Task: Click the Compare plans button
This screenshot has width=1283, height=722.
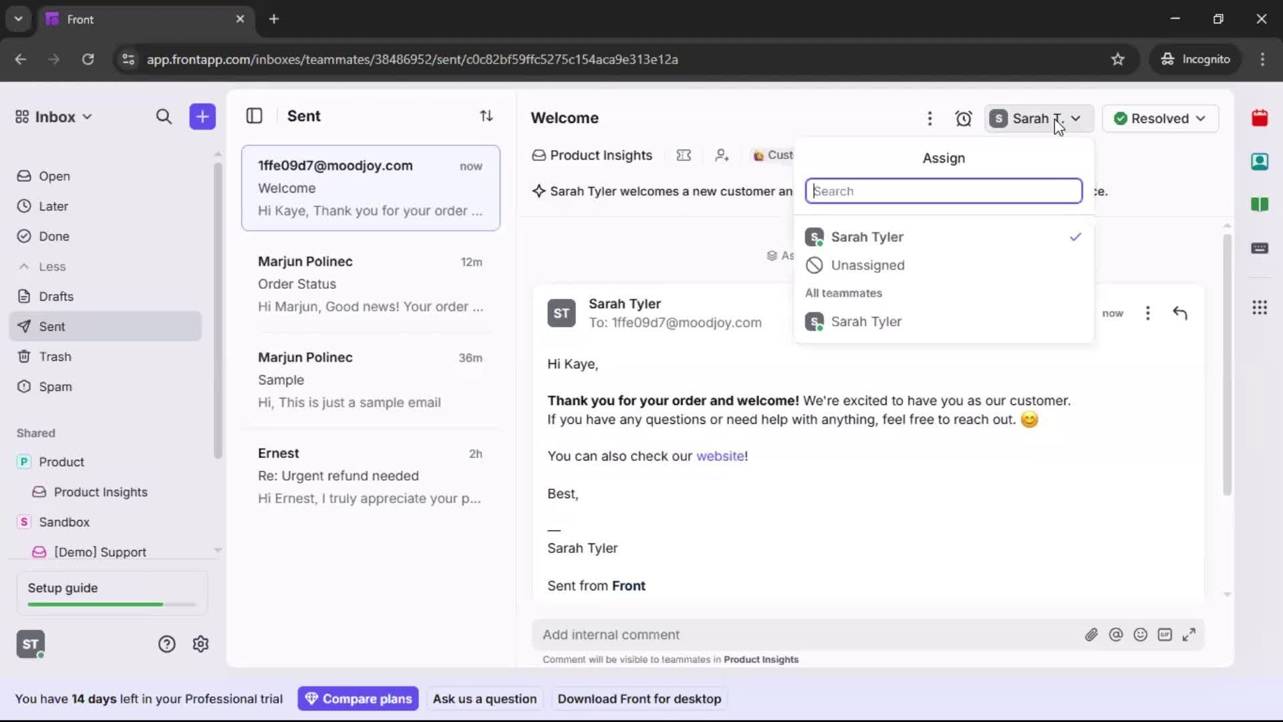Action: pos(358,699)
